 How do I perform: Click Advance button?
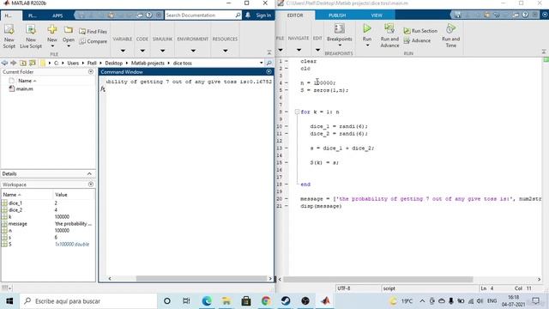click(418, 40)
